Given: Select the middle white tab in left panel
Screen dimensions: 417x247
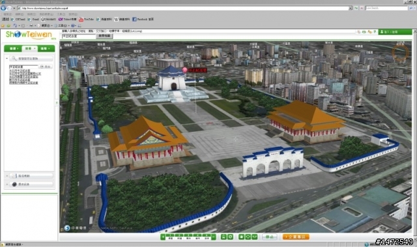Looking at the screenshot, I should pyautogui.click(x=29, y=49).
